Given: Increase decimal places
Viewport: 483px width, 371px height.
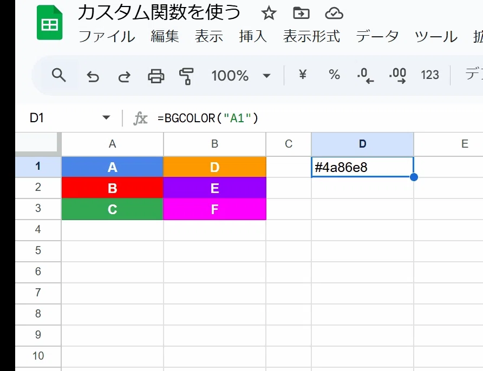Looking at the screenshot, I should coord(397,76).
